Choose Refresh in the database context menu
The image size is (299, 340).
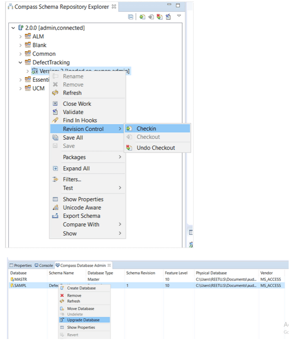85,301
